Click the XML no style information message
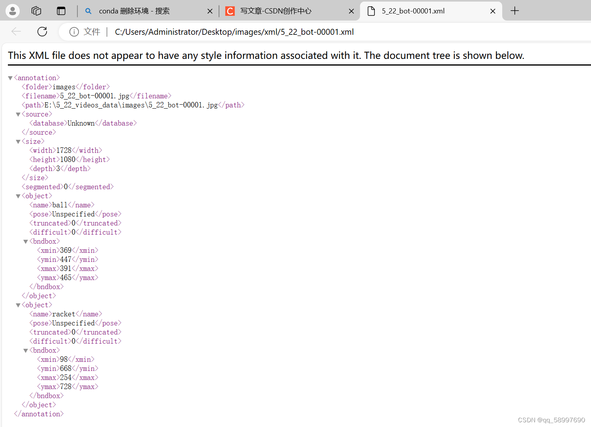Screen dimensions: 591x427 pyautogui.click(x=266, y=56)
